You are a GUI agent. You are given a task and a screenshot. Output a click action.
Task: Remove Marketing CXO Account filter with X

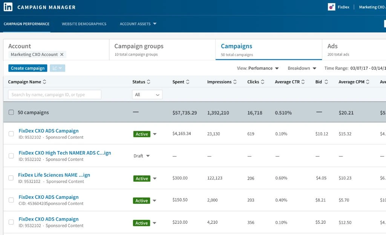tap(62, 54)
